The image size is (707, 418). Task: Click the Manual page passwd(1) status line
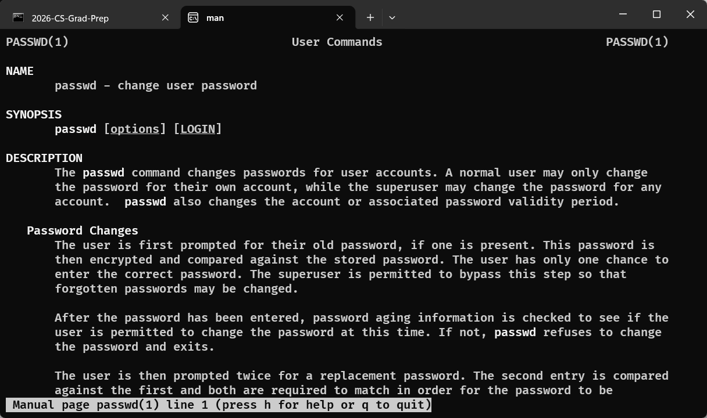point(219,405)
